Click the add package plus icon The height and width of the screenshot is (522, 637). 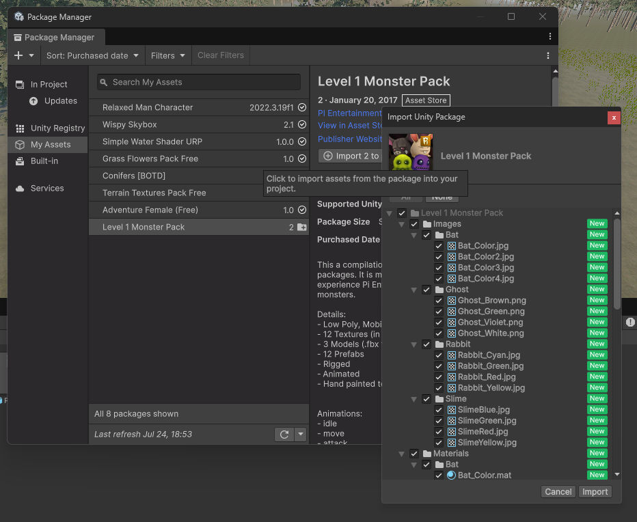point(18,55)
